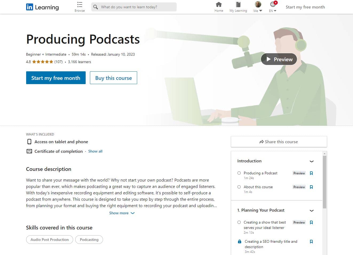The image size is (353, 255).
Task: Click the LinkedIn Learning logo
Action: click(x=42, y=7)
